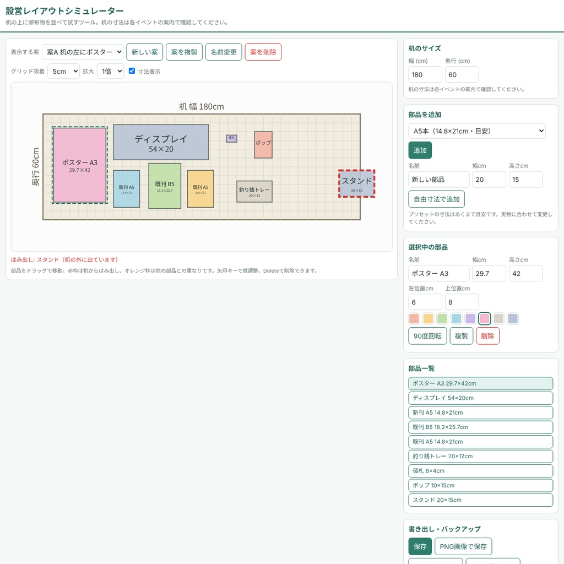Select the 釣り銭トレー block on the desk
The image size is (564, 564).
pos(254,191)
